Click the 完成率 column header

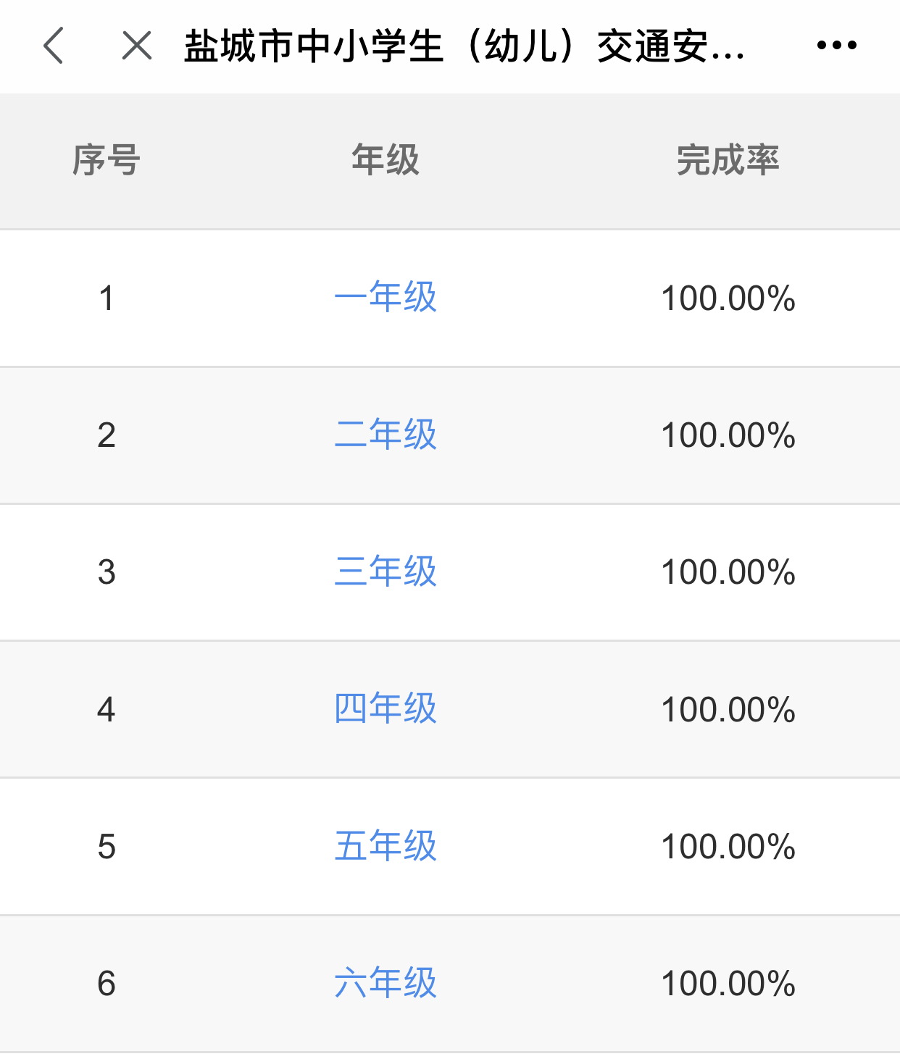[728, 160]
